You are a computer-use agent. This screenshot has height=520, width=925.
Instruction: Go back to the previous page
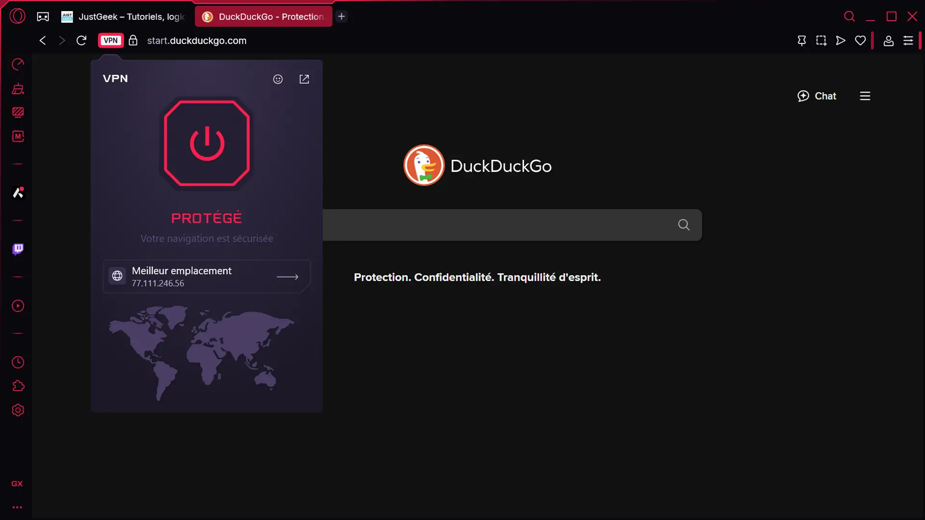43,40
